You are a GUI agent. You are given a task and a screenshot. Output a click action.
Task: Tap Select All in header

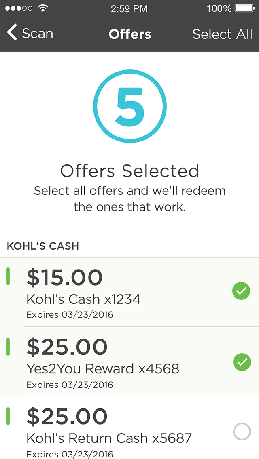(222, 34)
